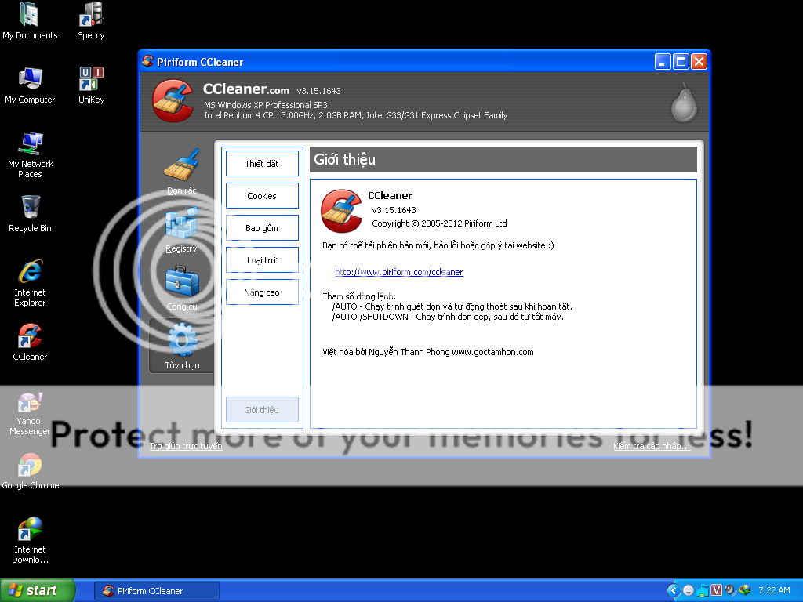
Task: Select the CCleaner desktop shortcut
Action: click(30, 343)
